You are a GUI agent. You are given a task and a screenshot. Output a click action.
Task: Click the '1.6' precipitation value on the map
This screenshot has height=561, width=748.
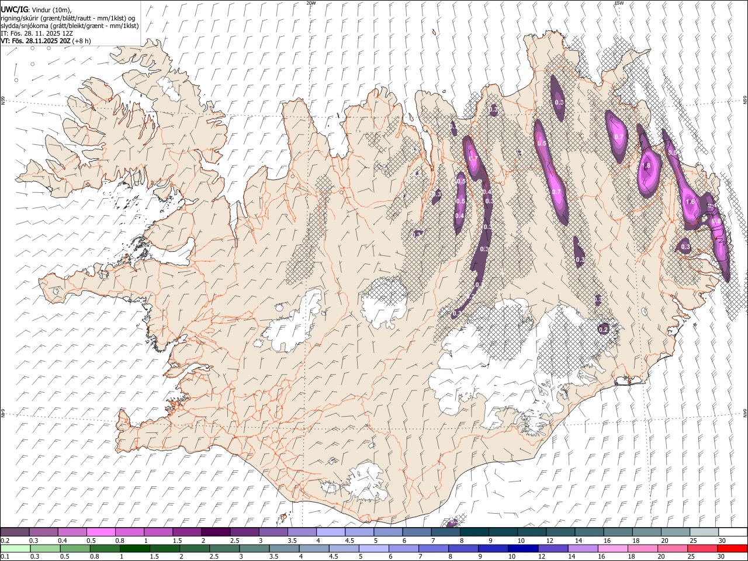click(x=690, y=202)
